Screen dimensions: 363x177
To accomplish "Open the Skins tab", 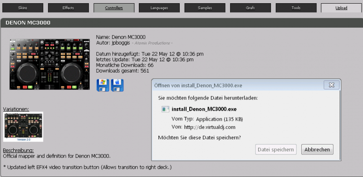I will (23, 8).
